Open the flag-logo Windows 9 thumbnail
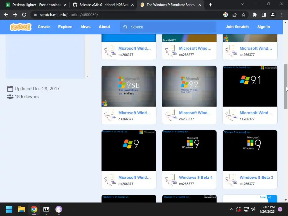Viewport: 288px width, 216px height. [x=129, y=151]
